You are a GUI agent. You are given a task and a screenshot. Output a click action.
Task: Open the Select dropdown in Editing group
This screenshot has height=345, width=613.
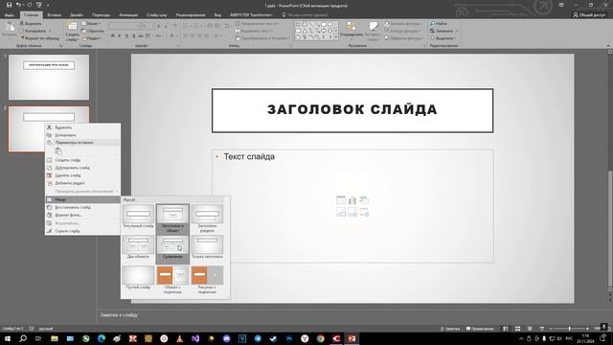click(x=443, y=38)
